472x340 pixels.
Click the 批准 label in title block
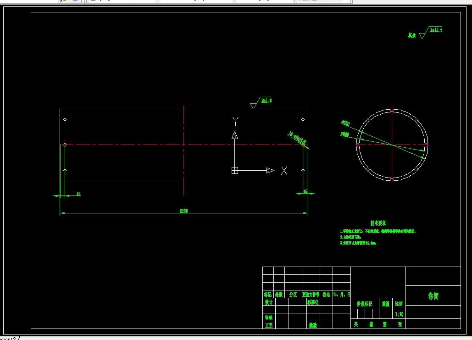pyautogui.click(x=313, y=325)
